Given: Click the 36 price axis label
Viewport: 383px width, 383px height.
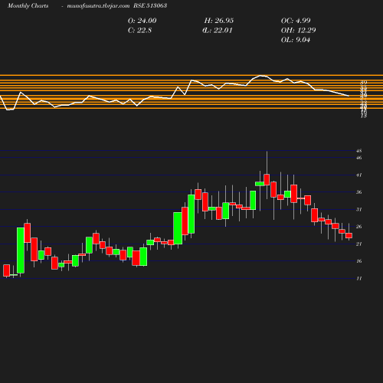Looking at the screenshot, I should pos(359,192).
